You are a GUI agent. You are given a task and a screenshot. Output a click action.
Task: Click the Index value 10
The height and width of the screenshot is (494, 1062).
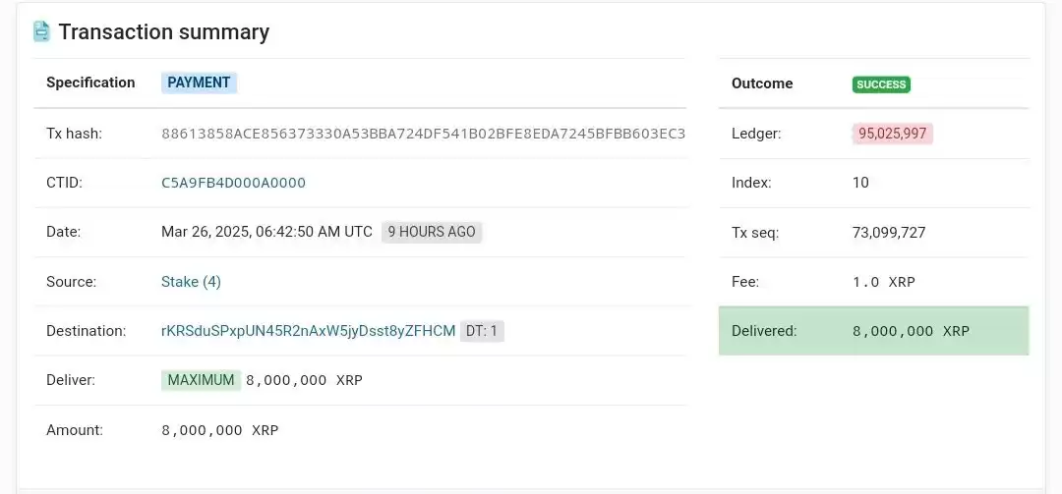coord(860,183)
